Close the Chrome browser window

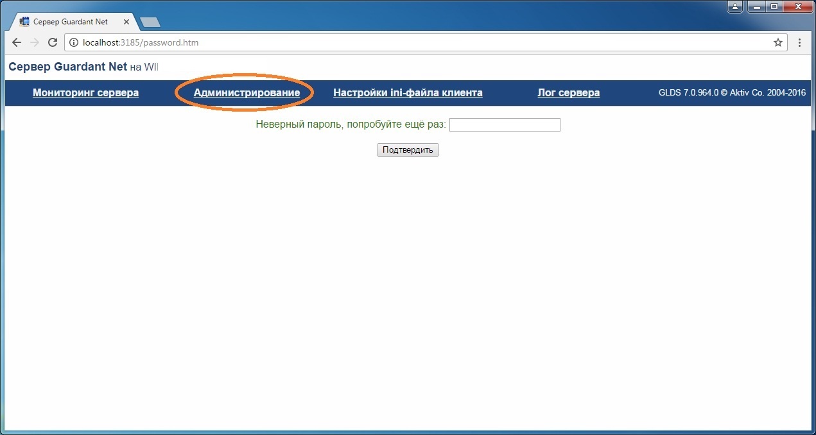click(799, 6)
